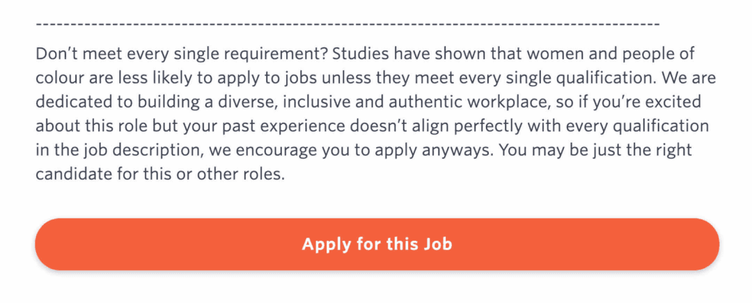Select the word "women" in the first line

coord(554,53)
